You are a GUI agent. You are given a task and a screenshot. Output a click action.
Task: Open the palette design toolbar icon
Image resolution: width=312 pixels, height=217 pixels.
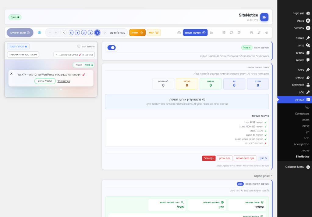(x=232, y=33)
